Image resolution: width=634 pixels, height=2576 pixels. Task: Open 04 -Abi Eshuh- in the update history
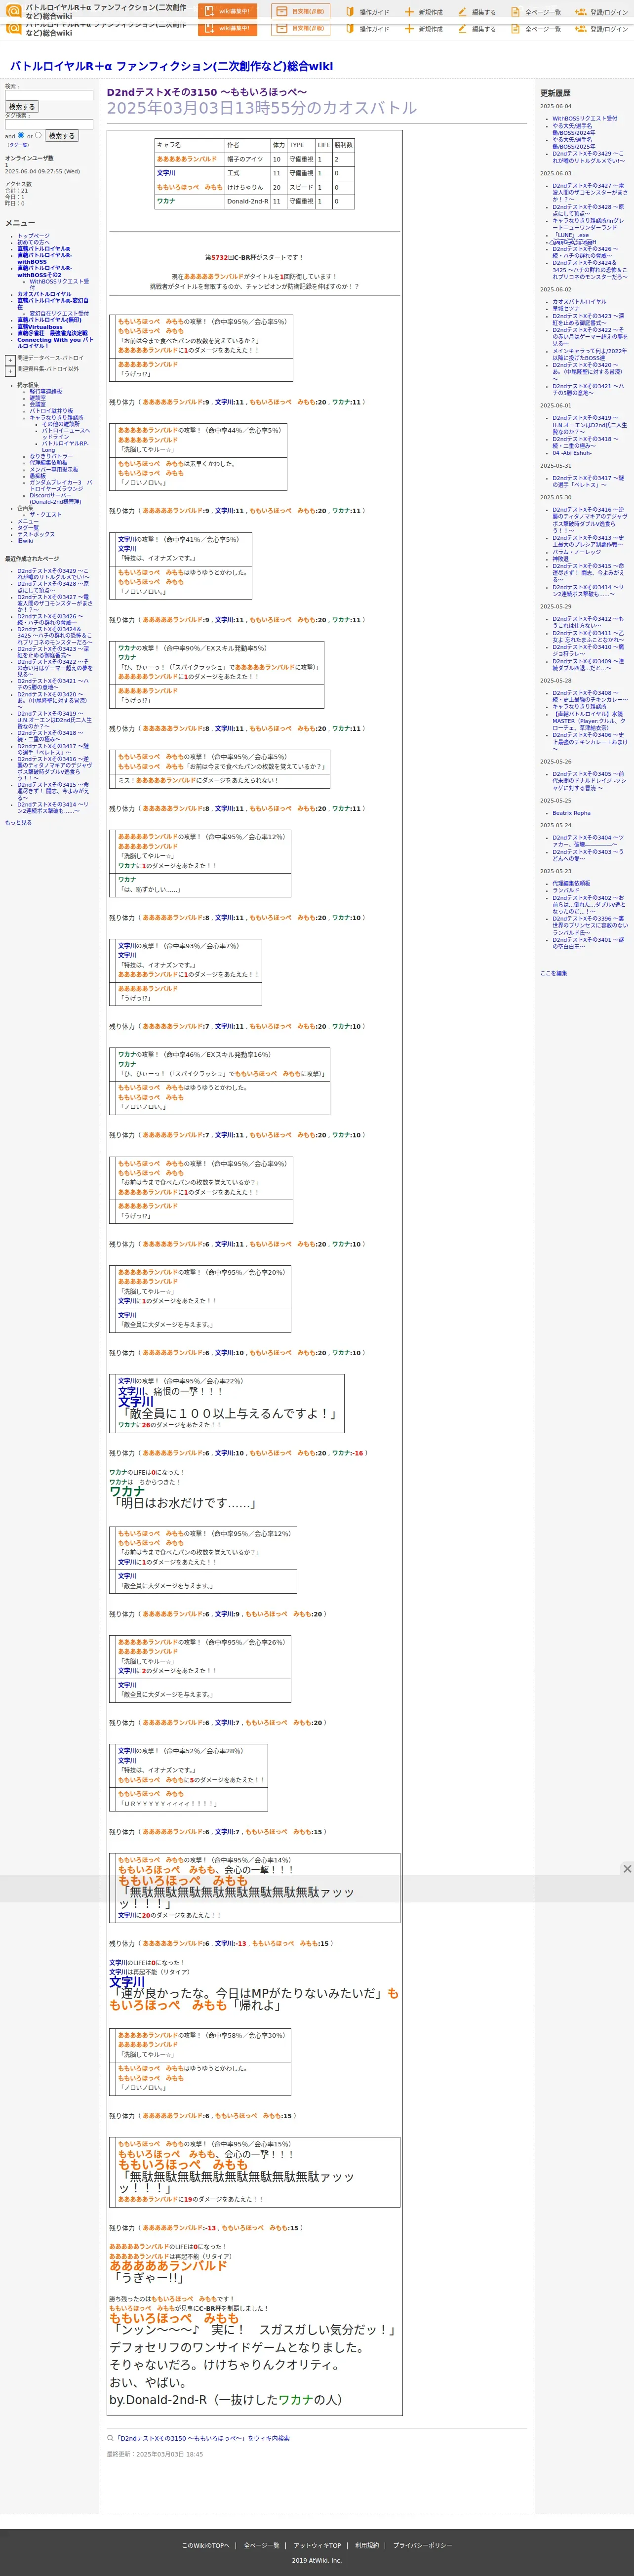pyautogui.click(x=571, y=453)
